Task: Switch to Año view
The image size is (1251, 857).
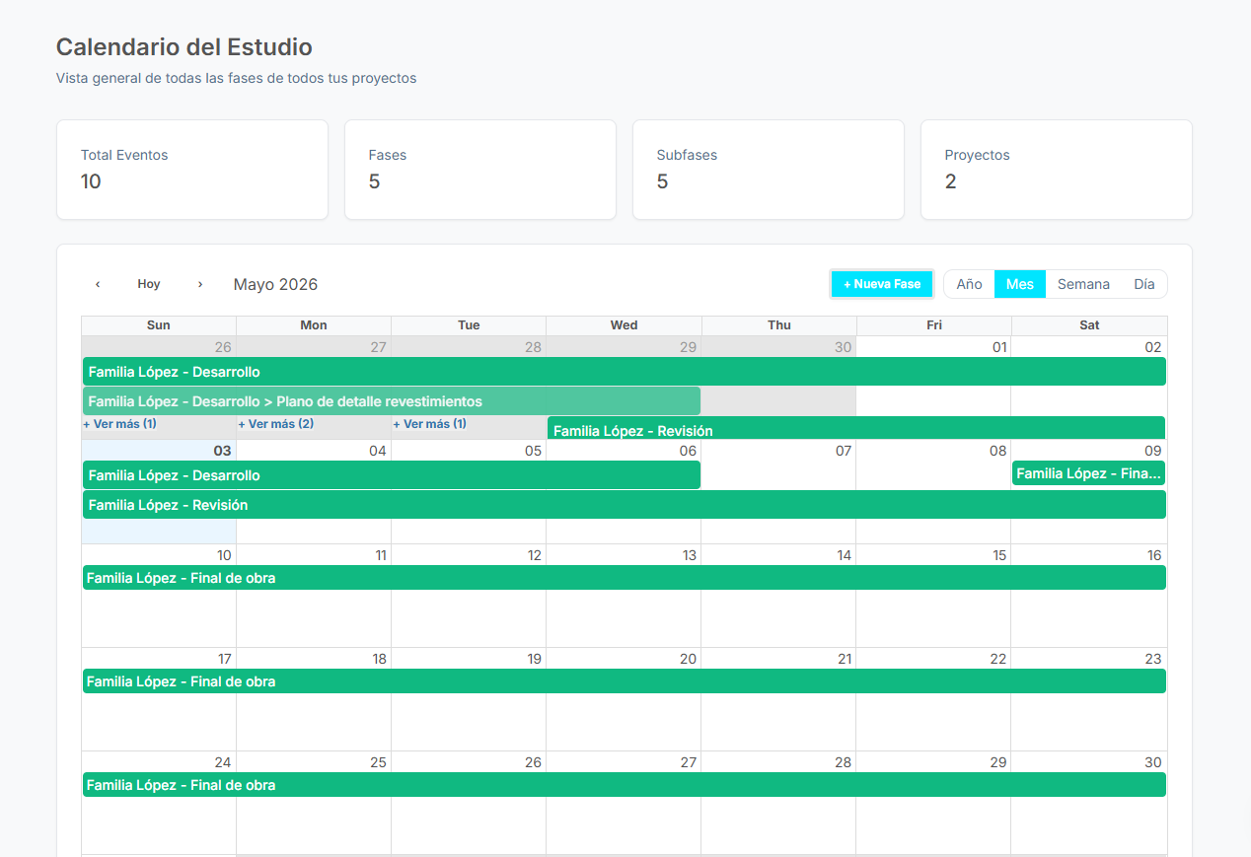Action: [969, 284]
